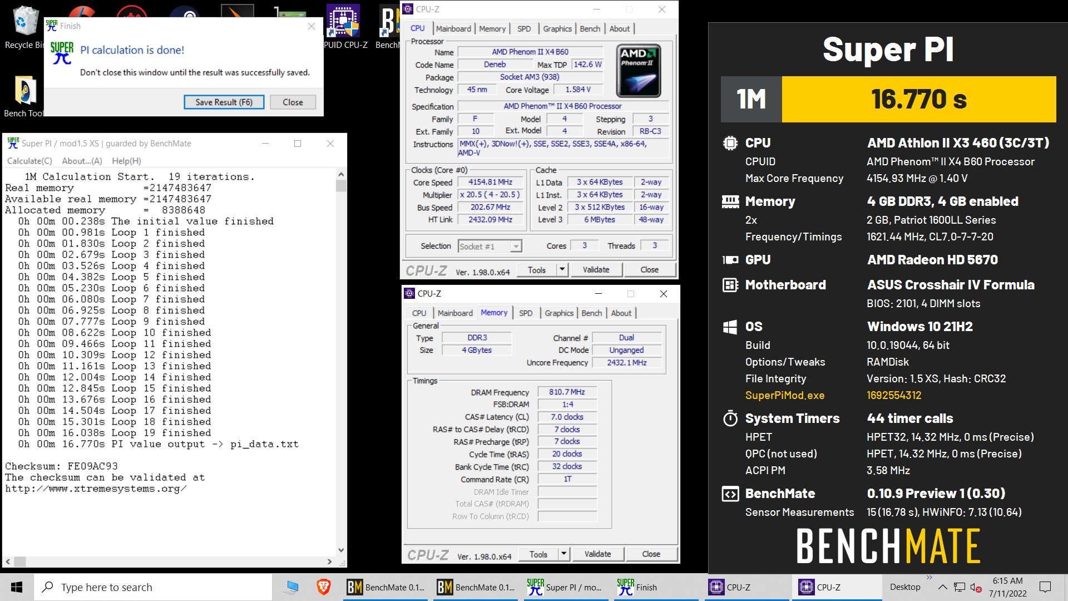The width and height of the screenshot is (1068, 601).
Task: Open the Brave browser taskbar icon
Action: pyautogui.click(x=324, y=587)
